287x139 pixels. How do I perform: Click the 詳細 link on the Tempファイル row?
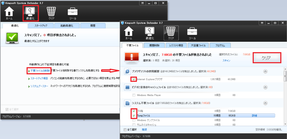(x=255, y=116)
